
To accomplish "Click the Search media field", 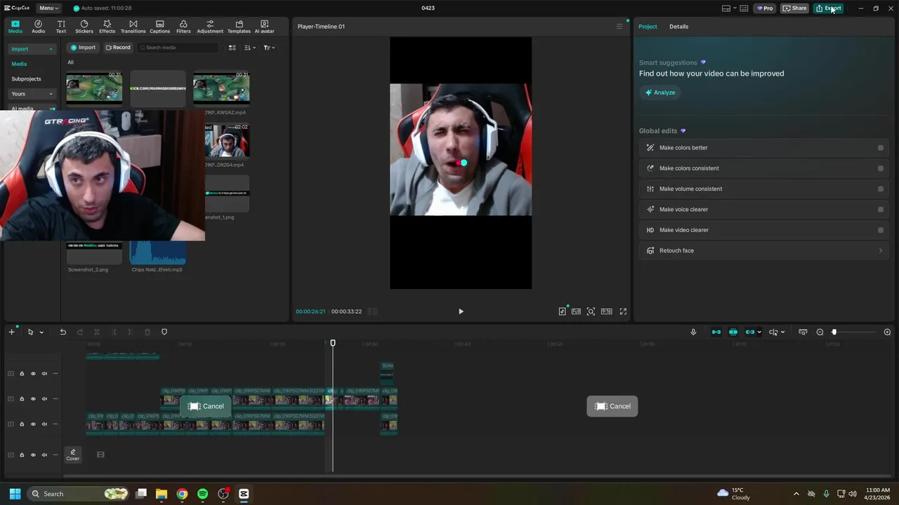I will (178, 48).
